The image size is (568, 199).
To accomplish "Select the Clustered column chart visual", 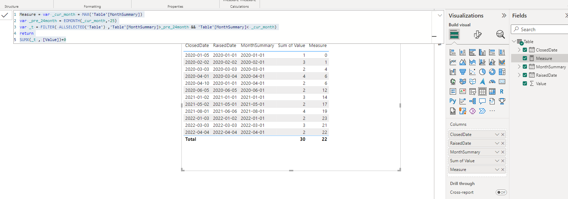I will pyautogui.click(x=482, y=52).
